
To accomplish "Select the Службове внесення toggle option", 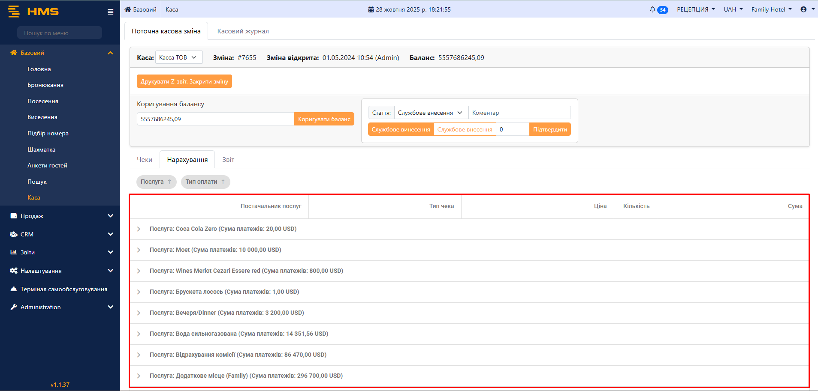I will (465, 129).
